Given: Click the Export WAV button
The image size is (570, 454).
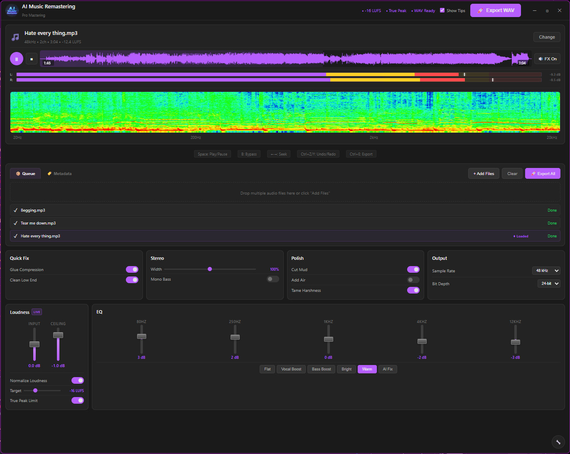Looking at the screenshot, I should [495, 10].
